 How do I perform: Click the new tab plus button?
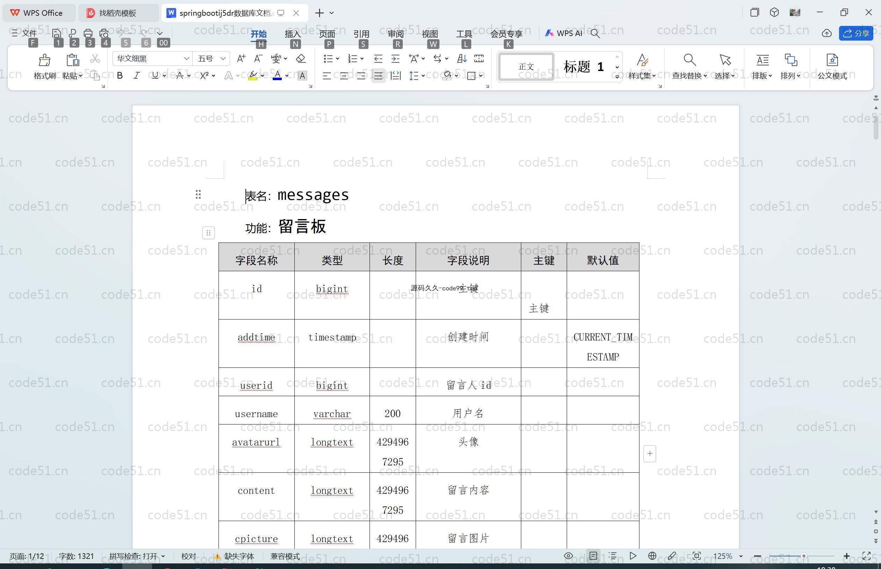(319, 13)
